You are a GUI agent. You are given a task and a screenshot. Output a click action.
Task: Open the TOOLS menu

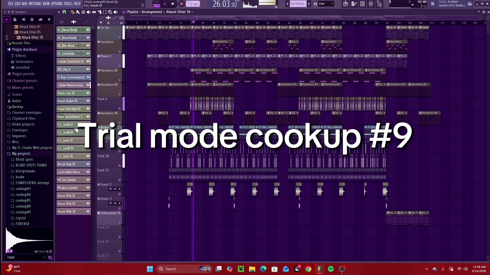[x=68, y=4]
